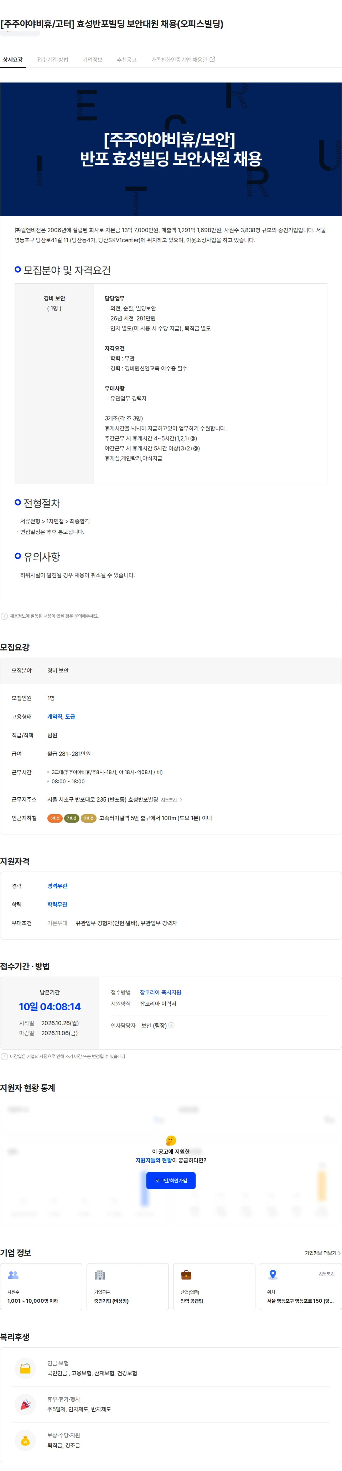342x1471 pixels.
Task: Open the 상세요강 tab
Action: click(12, 59)
